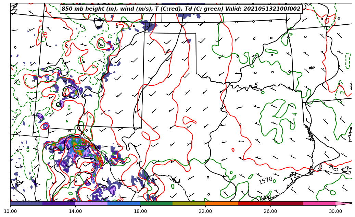Click the colorbar's pointed arrow end
The image size is (355, 217).
[343, 203]
